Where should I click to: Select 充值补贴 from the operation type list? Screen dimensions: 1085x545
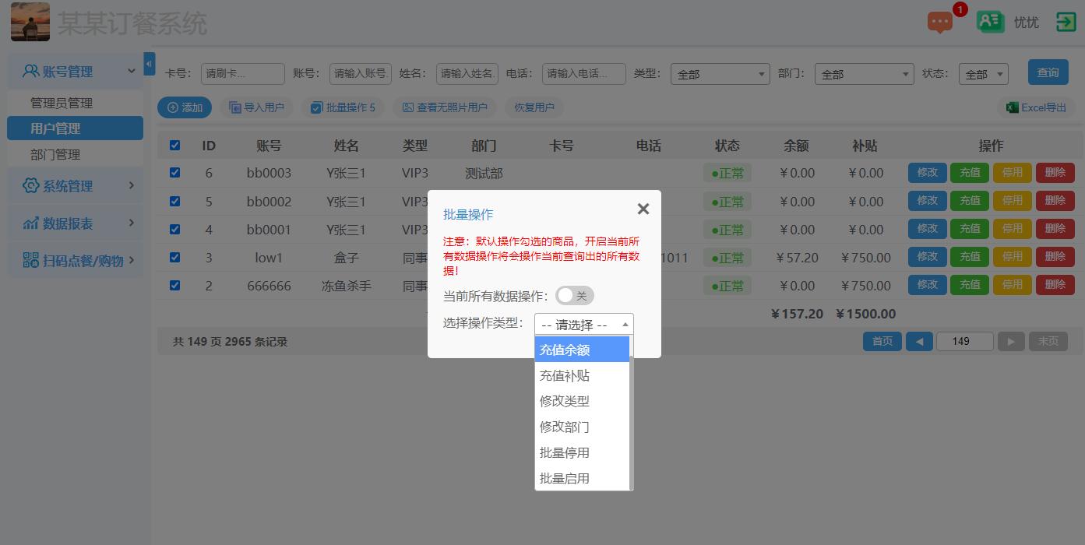coord(563,375)
